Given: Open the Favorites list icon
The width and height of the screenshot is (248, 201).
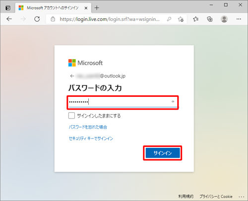Looking at the screenshot, I should point(196,19).
